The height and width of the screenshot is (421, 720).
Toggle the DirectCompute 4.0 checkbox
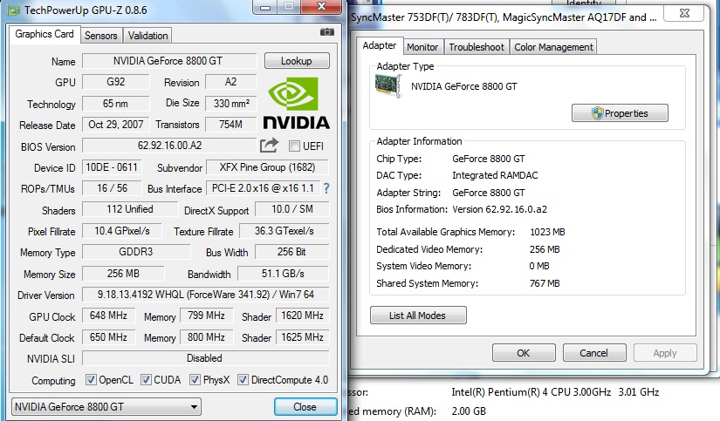click(243, 380)
